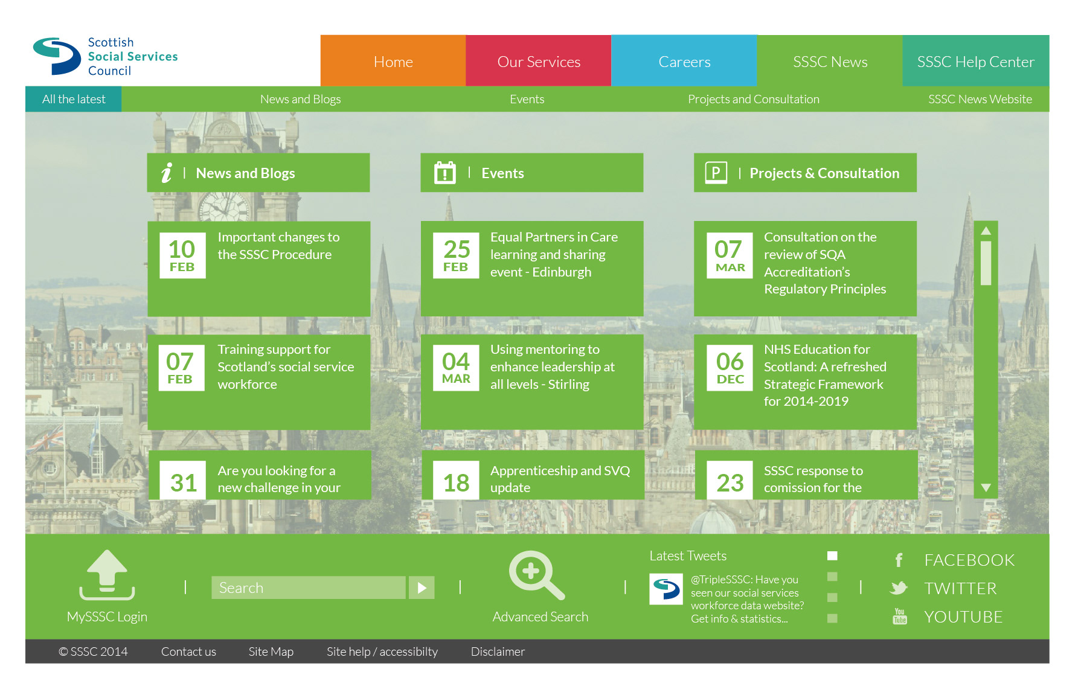Viewport: 1081px width, 698px height.
Task: Click the Projects & Consultation P icon
Action: click(716, 173)
